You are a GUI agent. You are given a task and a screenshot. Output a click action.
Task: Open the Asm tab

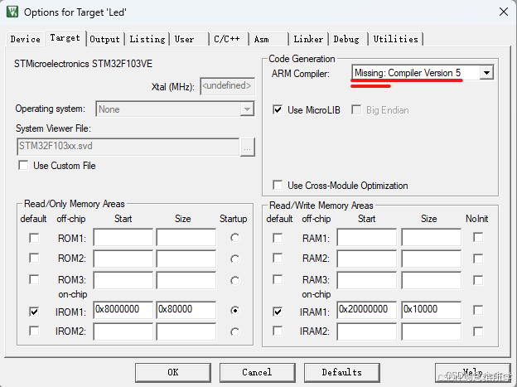click(x=268, y=39)
